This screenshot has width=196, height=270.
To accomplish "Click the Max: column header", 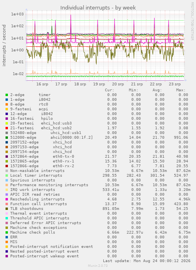I will (x=181, y=90).
